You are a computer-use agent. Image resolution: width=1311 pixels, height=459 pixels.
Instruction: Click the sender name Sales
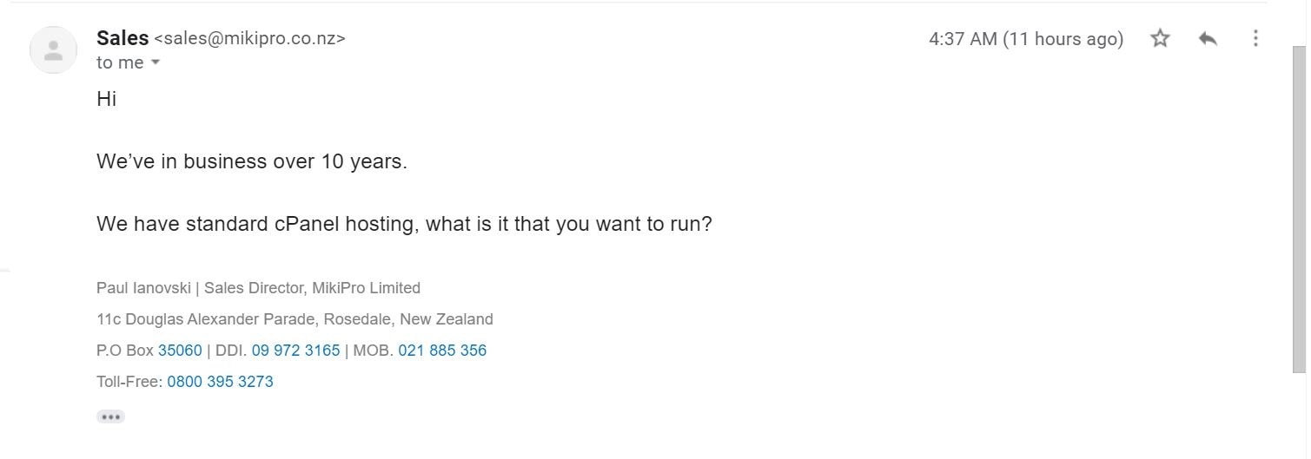pyautogui.click(x=122, y=38)
